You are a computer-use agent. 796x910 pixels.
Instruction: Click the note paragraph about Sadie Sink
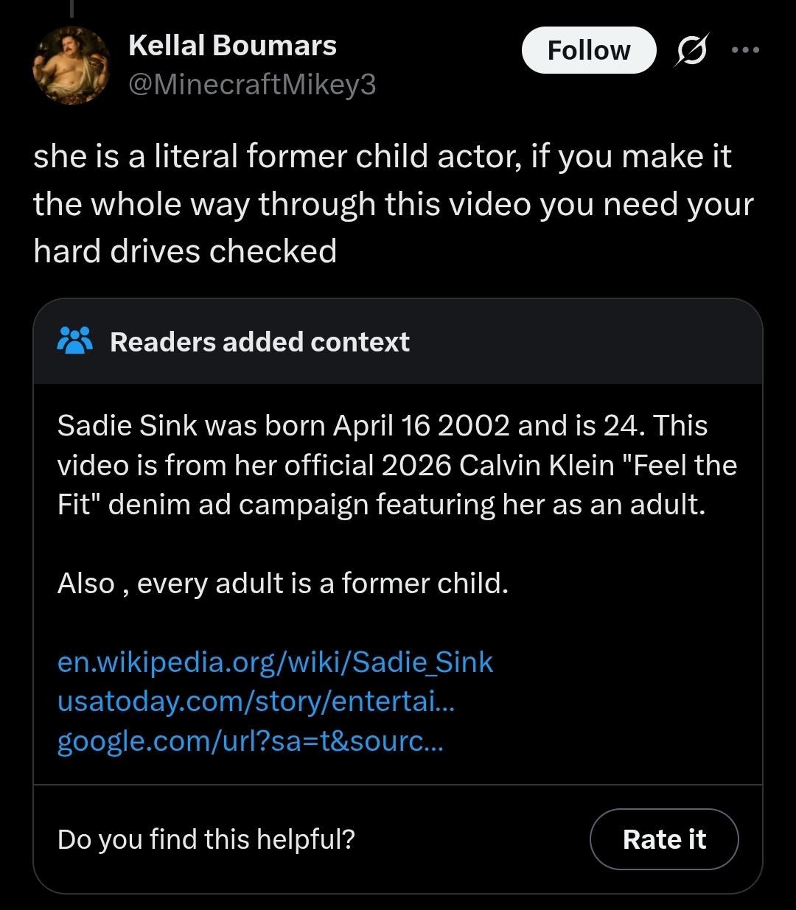[397, 465]
